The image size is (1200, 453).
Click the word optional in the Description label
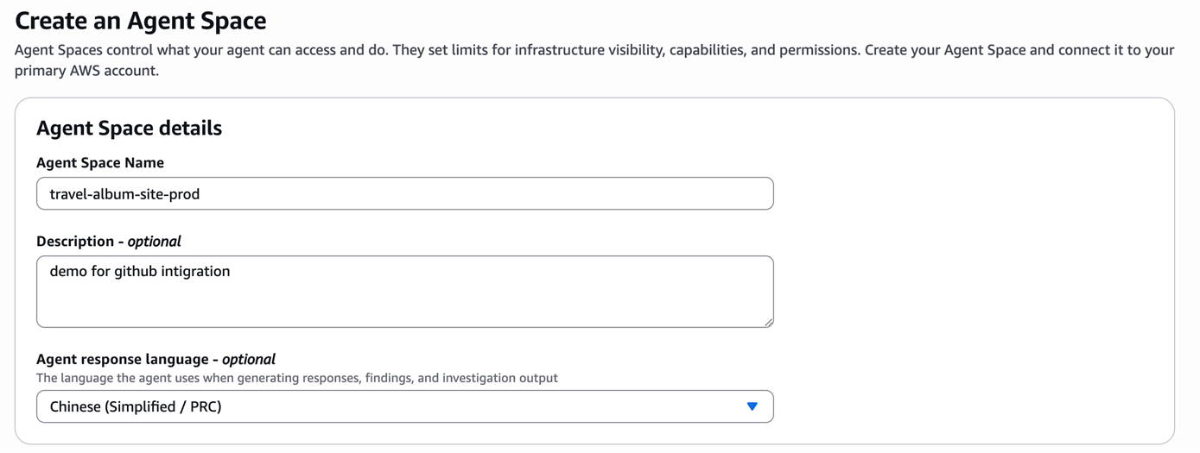coord(154,241)
